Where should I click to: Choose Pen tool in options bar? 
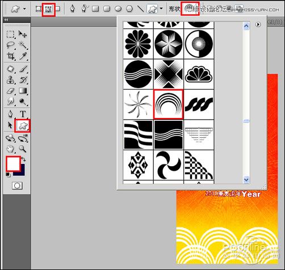[x=72, y=9]
